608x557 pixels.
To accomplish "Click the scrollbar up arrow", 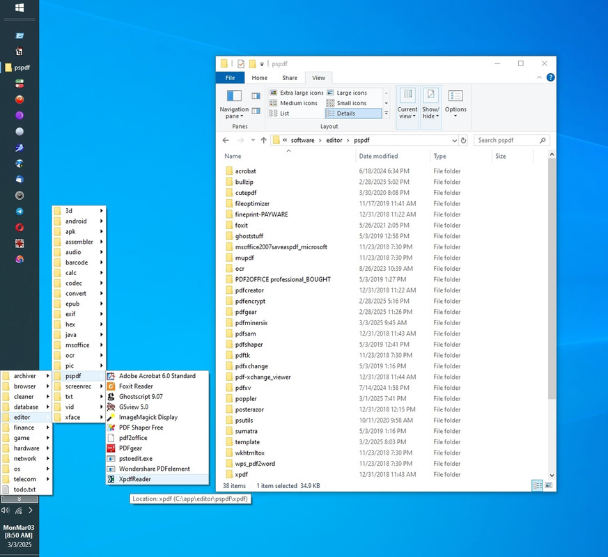I will pyautogui.click(x=552, y=155).
